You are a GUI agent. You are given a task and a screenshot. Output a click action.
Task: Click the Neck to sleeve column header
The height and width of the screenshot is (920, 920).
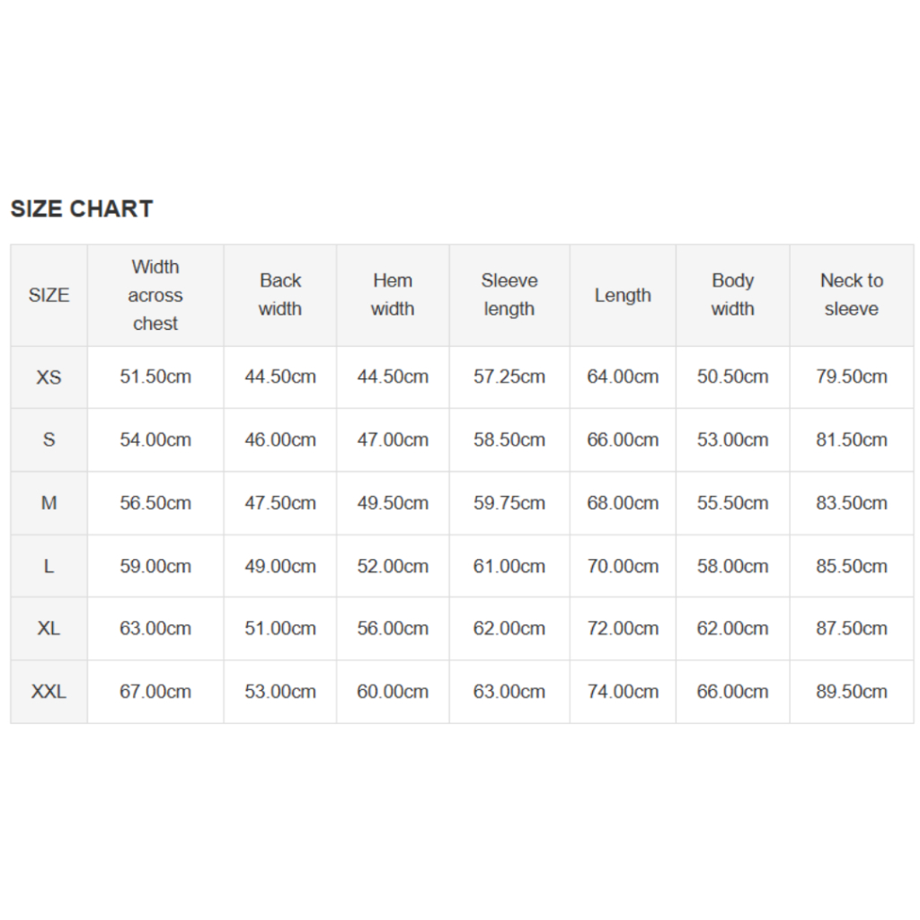(852, 295)
